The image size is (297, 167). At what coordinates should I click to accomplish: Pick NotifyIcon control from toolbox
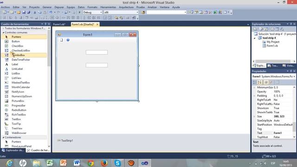click(18, 92)
